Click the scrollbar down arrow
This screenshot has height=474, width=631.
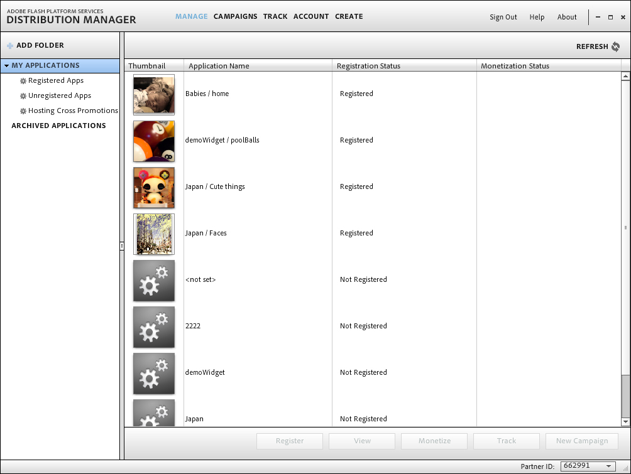625,422
